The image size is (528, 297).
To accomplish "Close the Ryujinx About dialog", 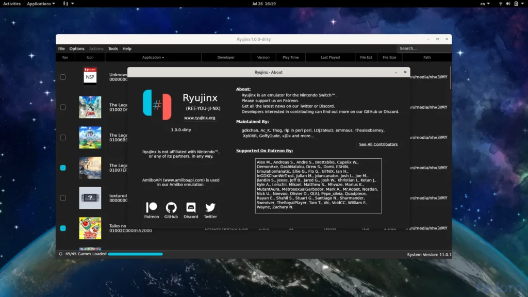I will [405, 72].
